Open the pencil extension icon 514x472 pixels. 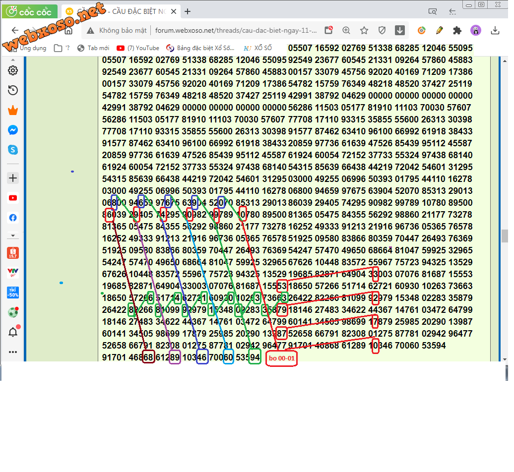coord(439,30)
